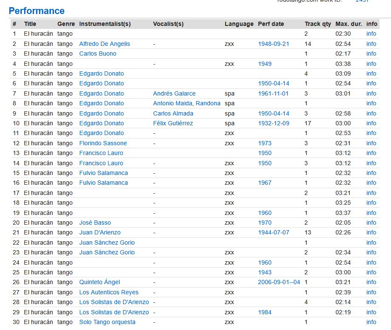
Task: Open the Florindo Sassone link
Action: (103, 143)
